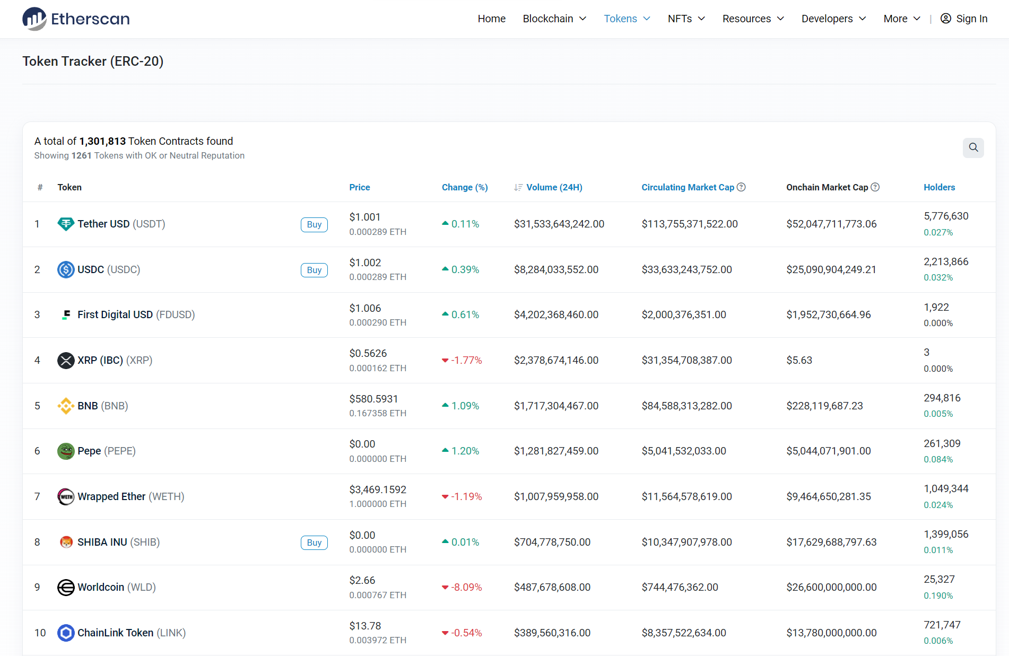Click SHIBA INU onchain cap $17,629,688,797.63
Screen dimensions: 1009x656
[831, 542]
